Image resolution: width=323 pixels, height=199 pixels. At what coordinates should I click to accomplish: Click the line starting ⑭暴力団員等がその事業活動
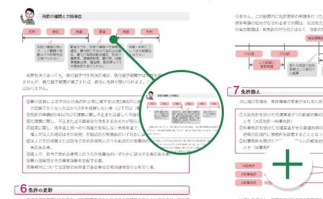pos(65,160)
